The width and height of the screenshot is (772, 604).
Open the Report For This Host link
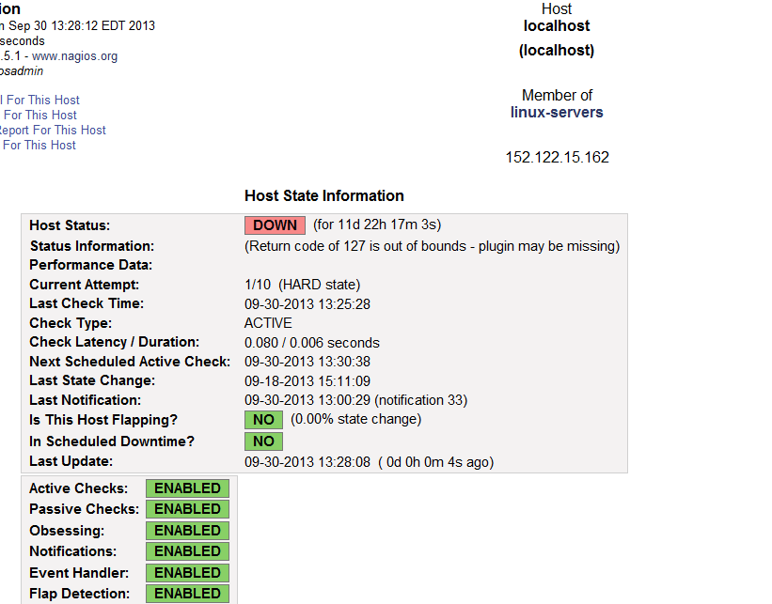[x=52, y=131]
